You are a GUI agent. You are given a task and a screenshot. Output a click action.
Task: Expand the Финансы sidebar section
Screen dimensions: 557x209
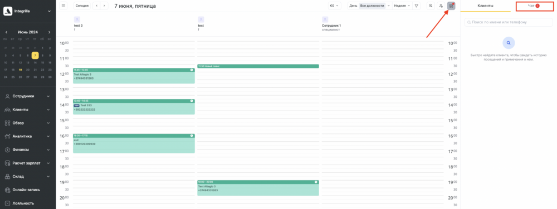(28, 150)
